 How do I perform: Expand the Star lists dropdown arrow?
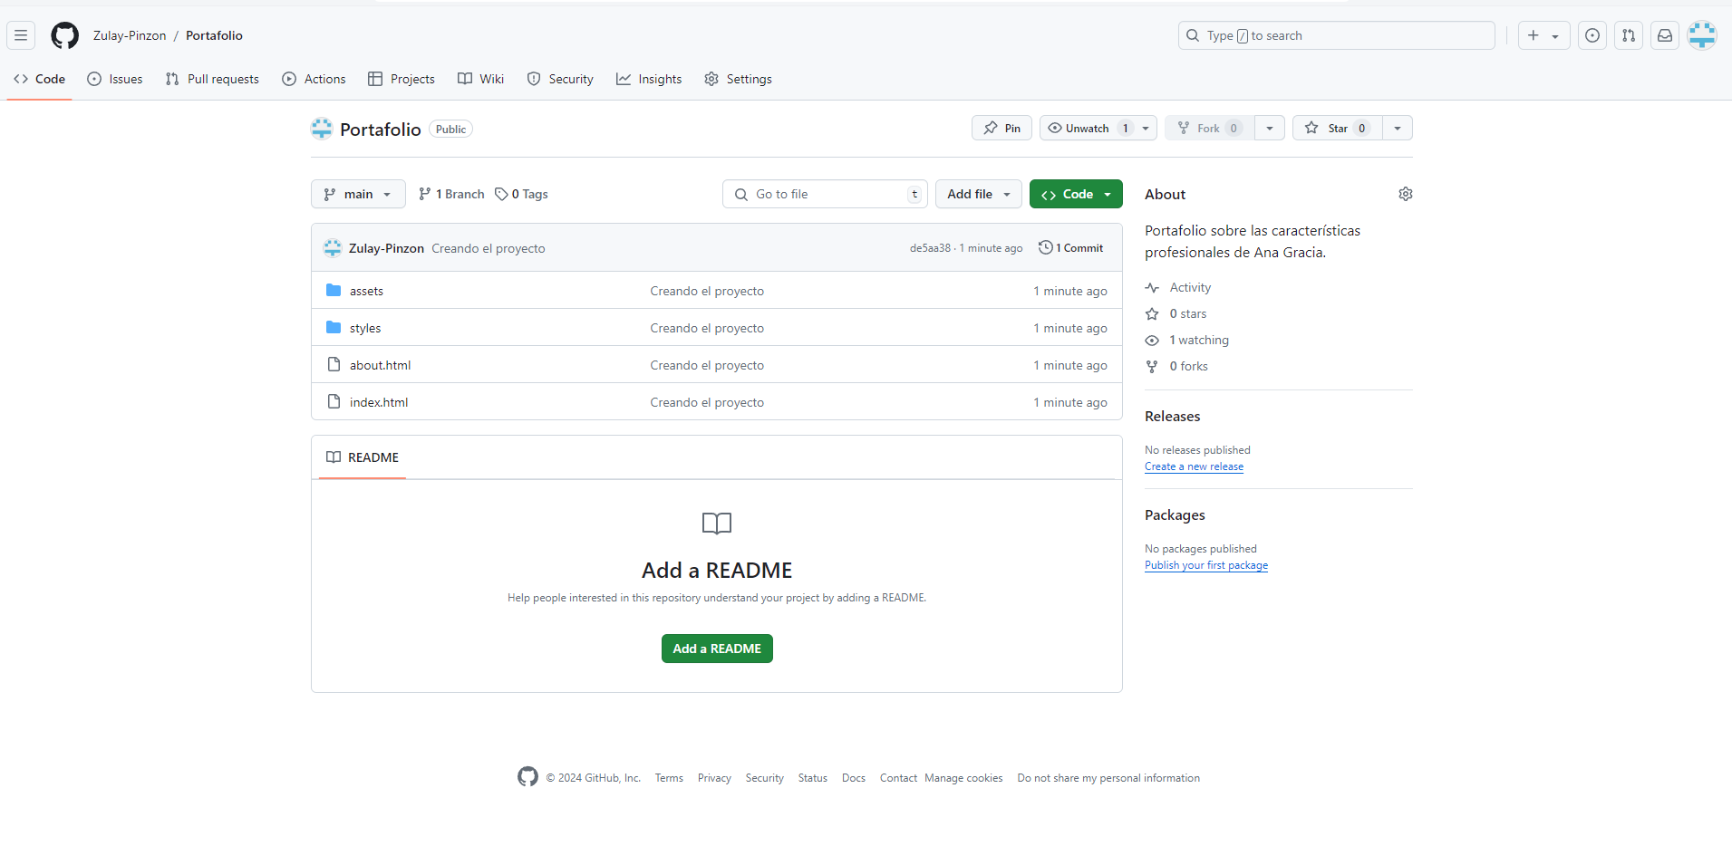click(1398, 128)
